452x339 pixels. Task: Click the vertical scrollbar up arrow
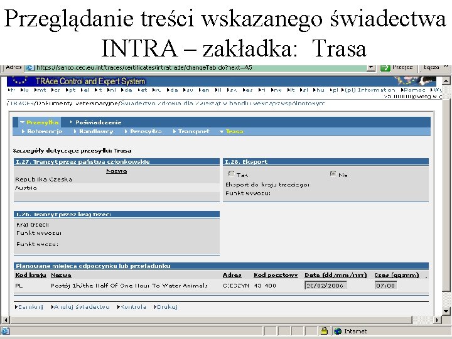(x=446, y=81)
